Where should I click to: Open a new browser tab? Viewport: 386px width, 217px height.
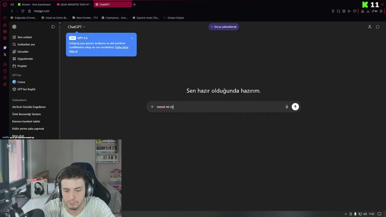(134, 5)
